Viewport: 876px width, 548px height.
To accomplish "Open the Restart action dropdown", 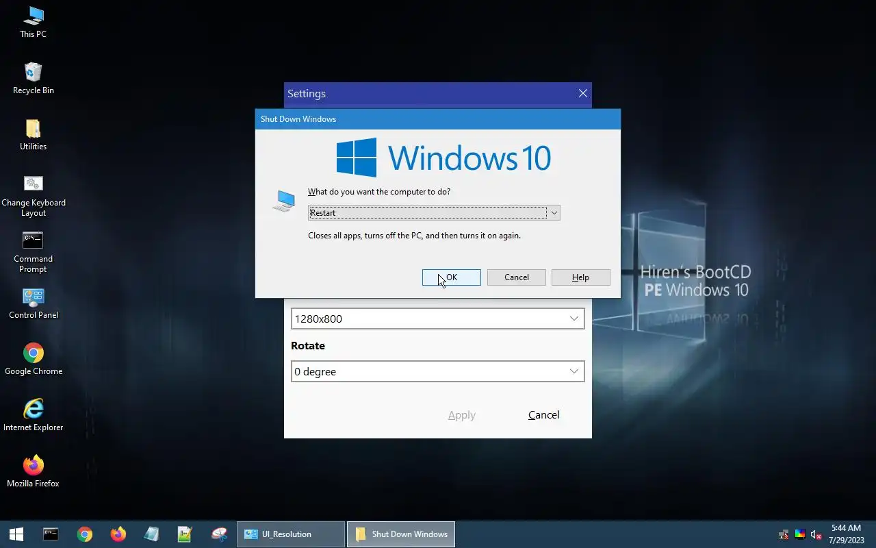I will pos(434,212).
